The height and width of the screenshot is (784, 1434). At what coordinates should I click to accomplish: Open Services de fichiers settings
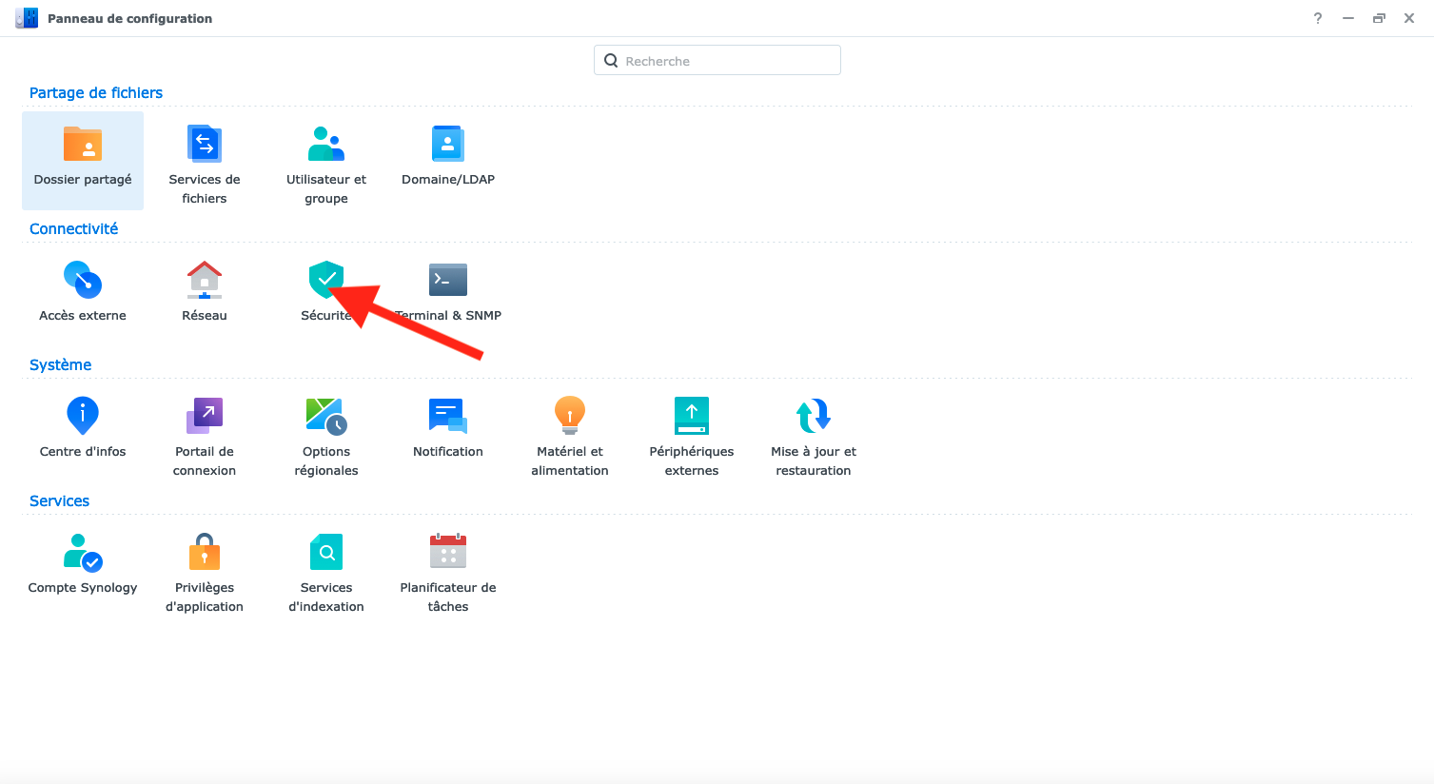[x=205, y=145]
